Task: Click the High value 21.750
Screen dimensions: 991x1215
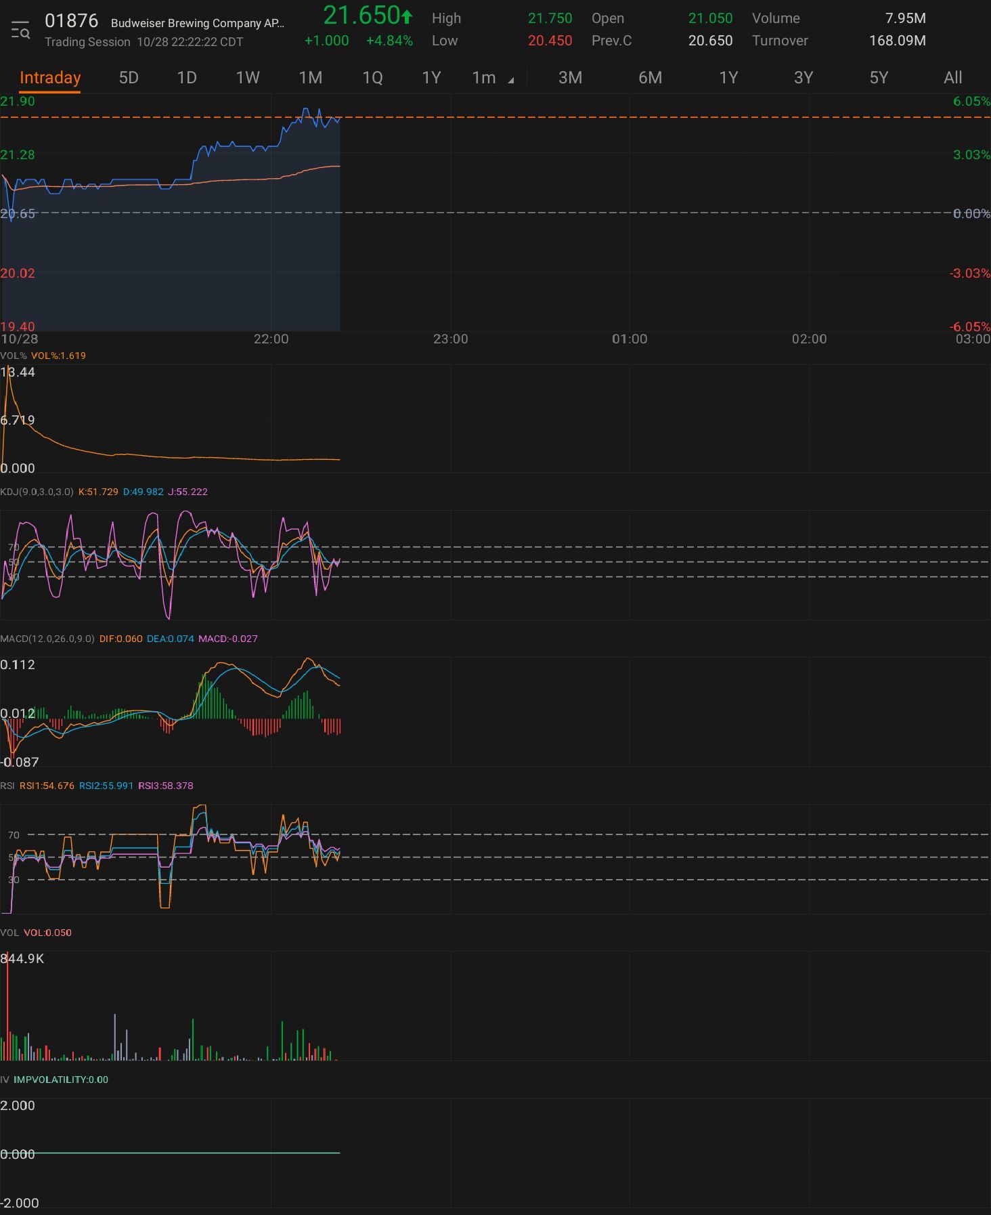Action: click(x=550, y=18)
